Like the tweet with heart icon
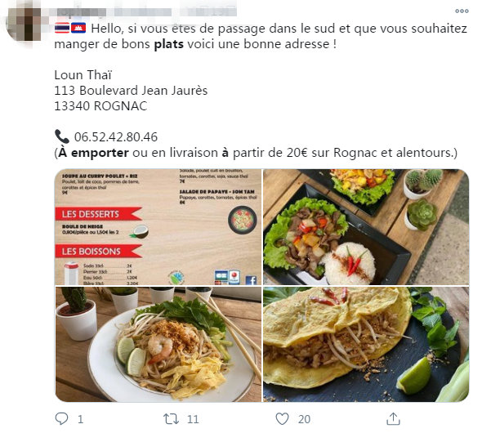The height and width of the screenshot is (442, 482). 282,419
